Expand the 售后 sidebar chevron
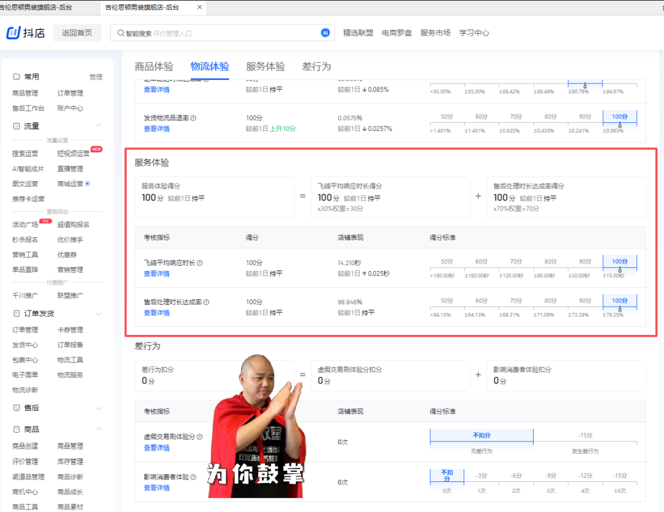 click(x=98, y=408)
